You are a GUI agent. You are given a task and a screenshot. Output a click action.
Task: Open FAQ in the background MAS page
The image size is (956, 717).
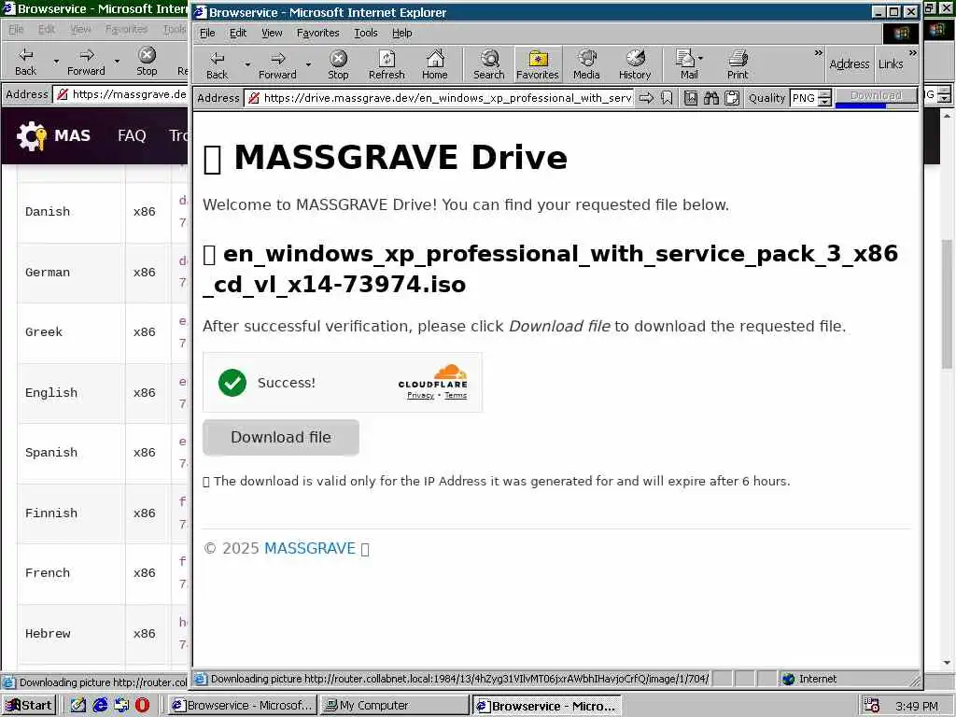tap(132, 135)
